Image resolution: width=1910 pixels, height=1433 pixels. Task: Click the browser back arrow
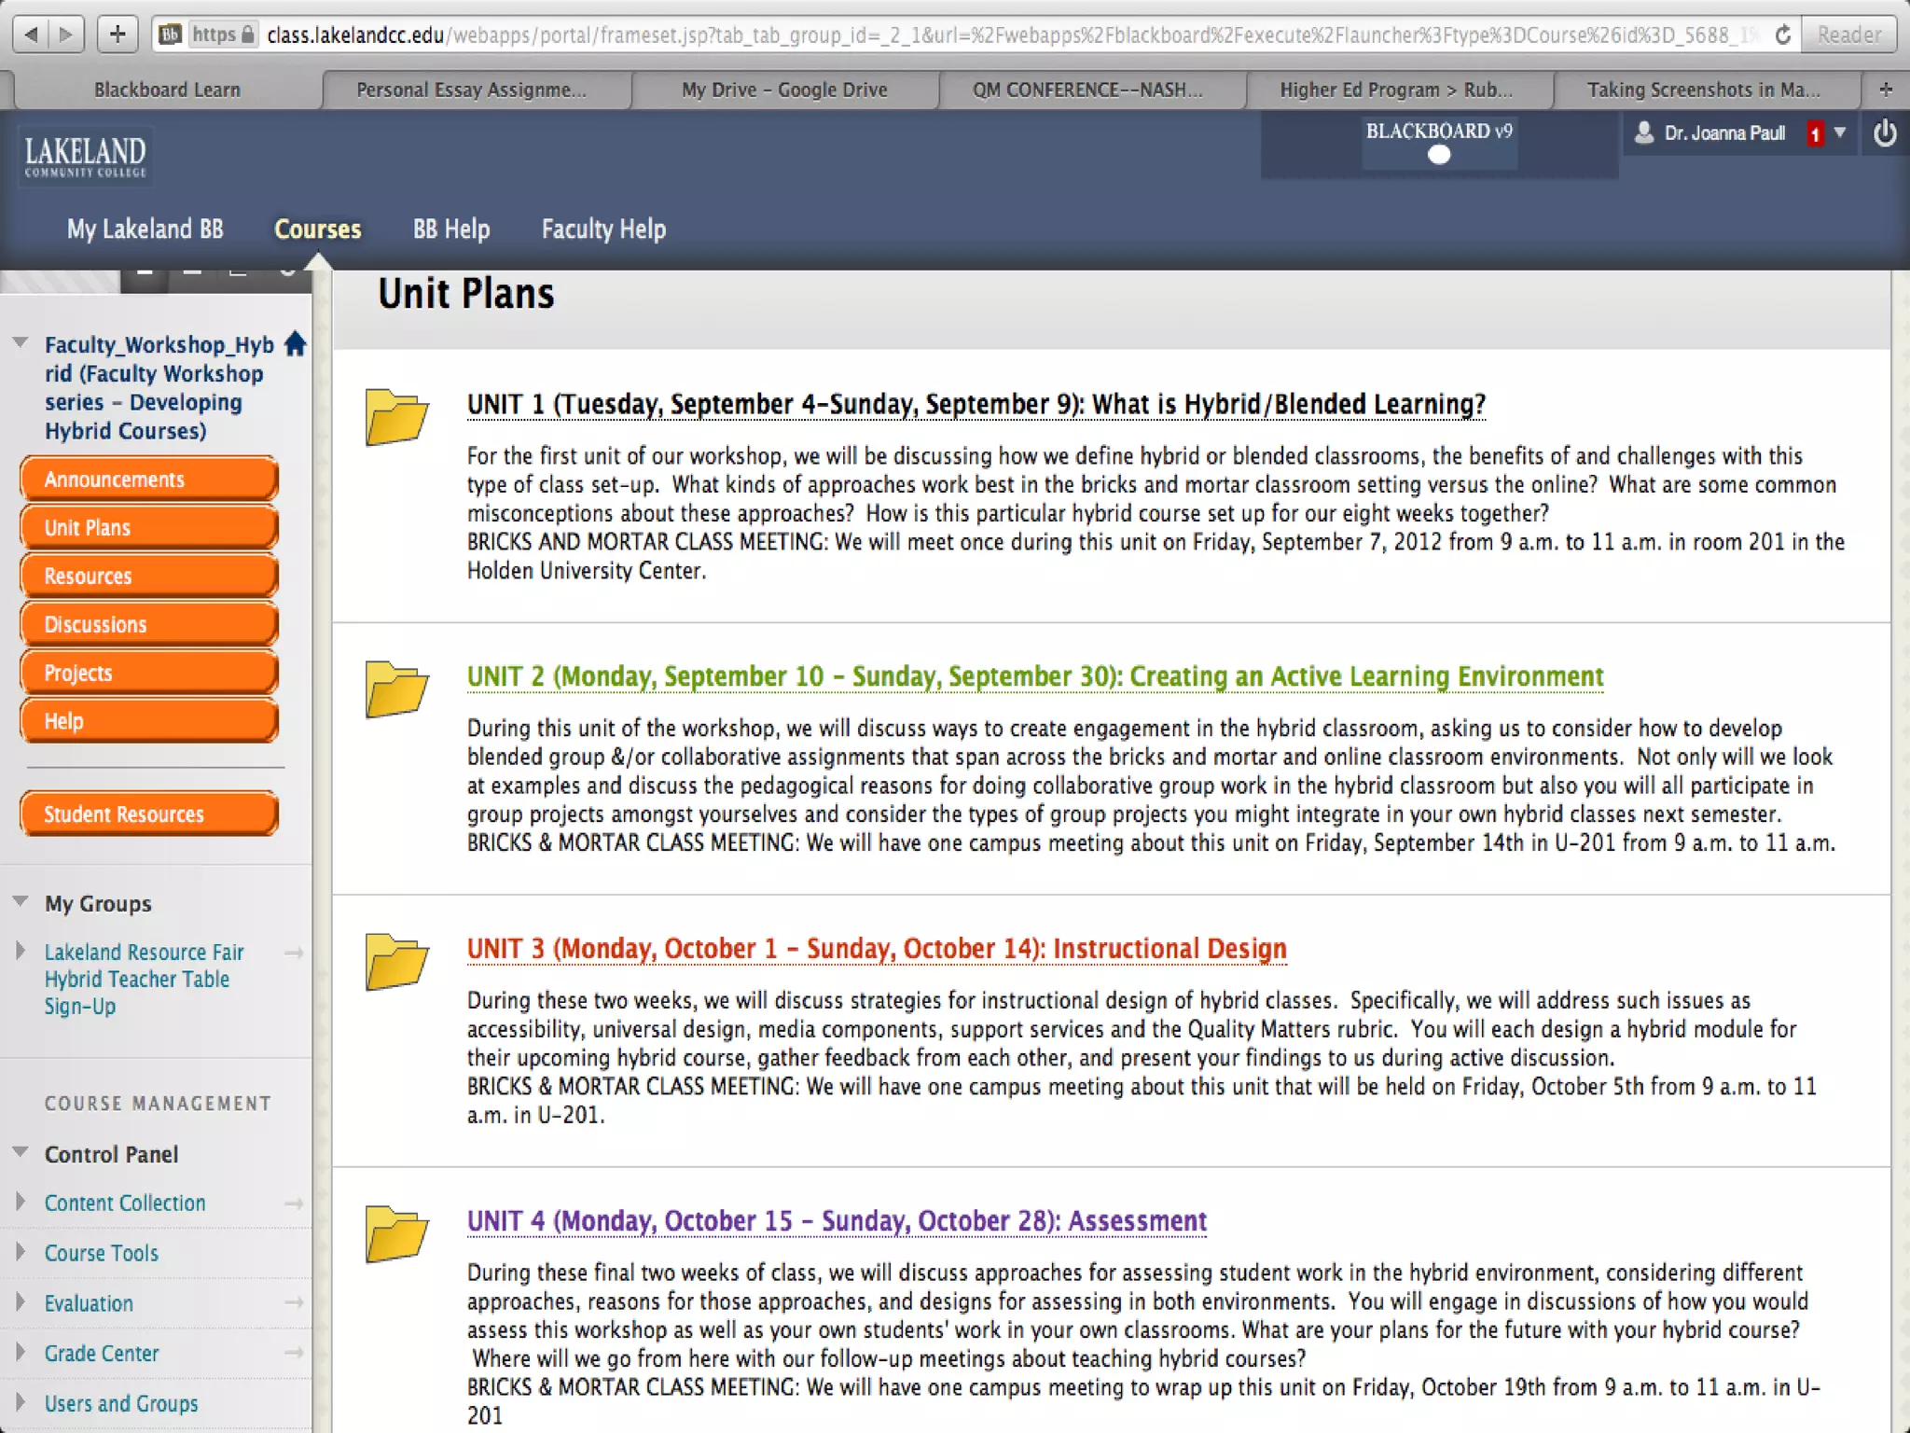32,35
